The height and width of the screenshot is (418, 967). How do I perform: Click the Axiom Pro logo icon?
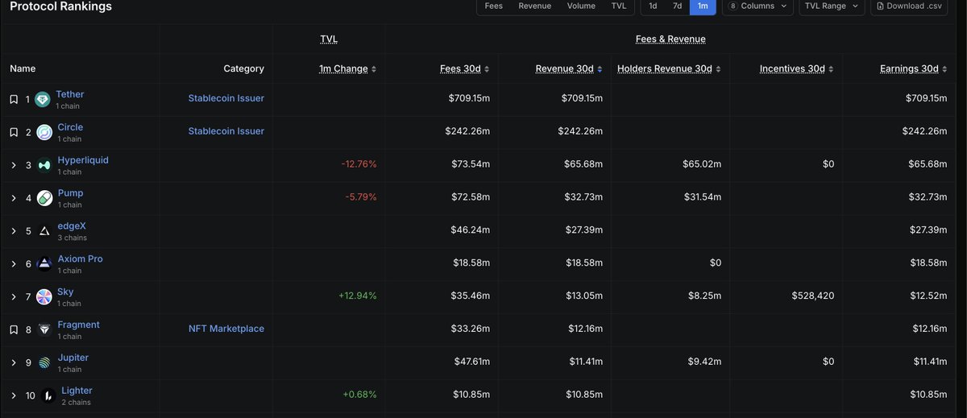[44, 264]
